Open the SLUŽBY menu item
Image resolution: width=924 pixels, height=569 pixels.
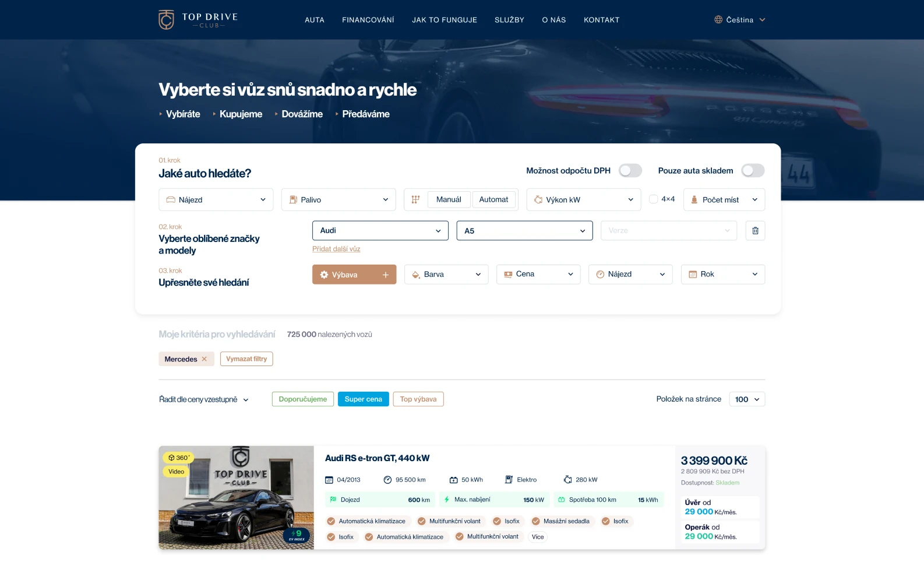click(x=509, y=20)
